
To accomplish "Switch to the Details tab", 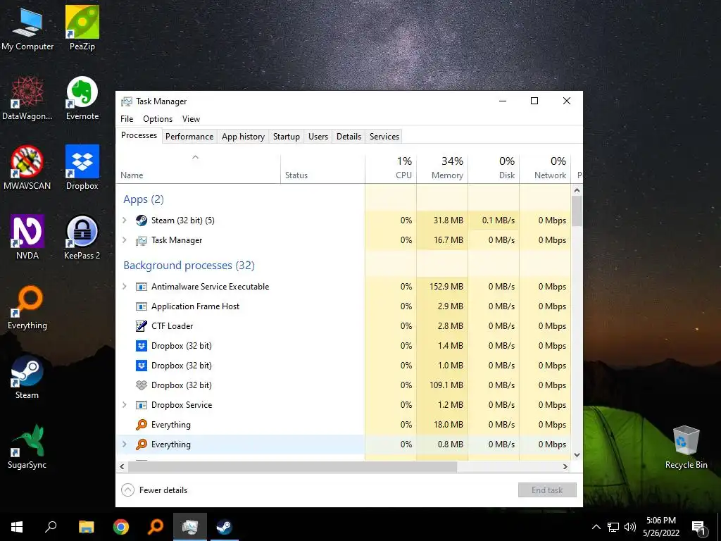I will tap(349, 137).
